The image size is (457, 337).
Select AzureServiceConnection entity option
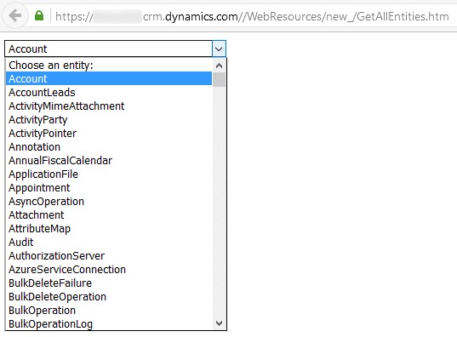point(109,270)
